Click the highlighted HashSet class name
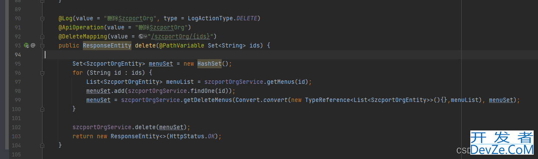The width and height of the screenshot is (538, 159). click(210, 64)
